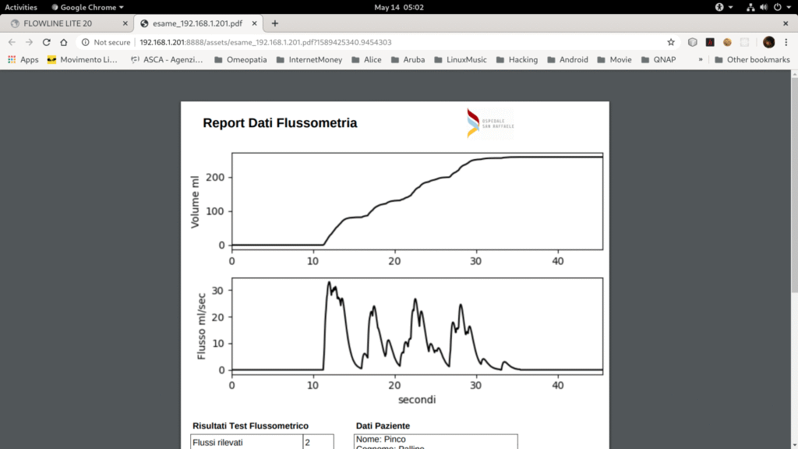Bookmark this page via the star icon
Image resolution: width=798 pixels, height=449 pixels.
[x=670, y=42]
